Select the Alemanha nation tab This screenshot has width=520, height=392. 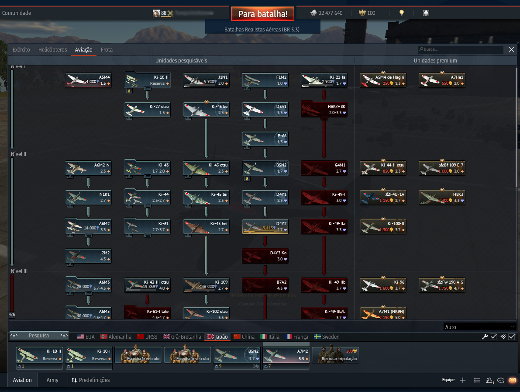tap(116, 336)
